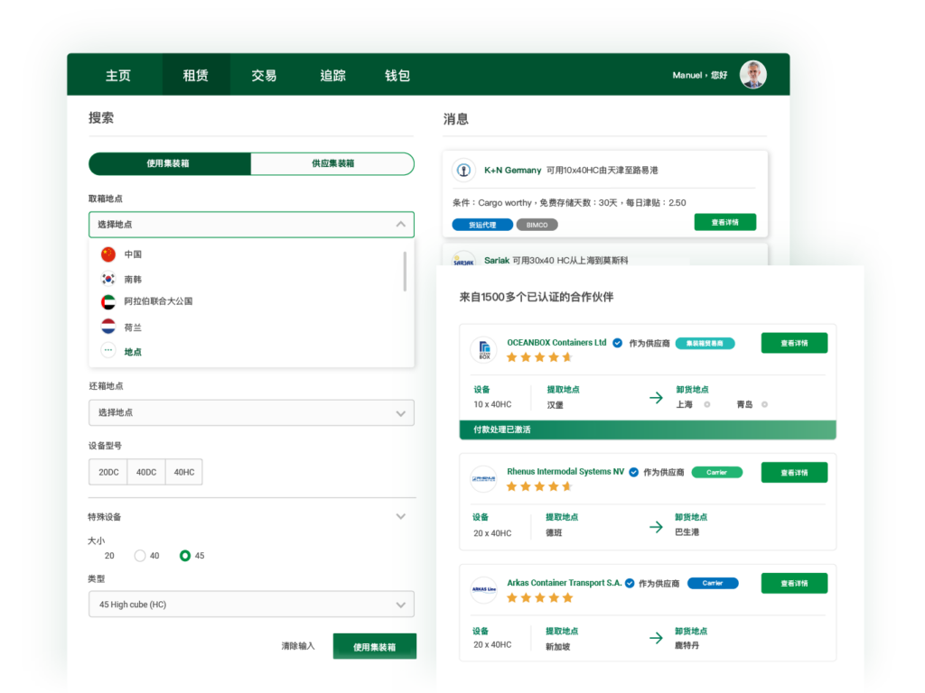Click 查看详情 for OCEANBOX Containers
Screen dimensions: 925x693
[794, 343]
